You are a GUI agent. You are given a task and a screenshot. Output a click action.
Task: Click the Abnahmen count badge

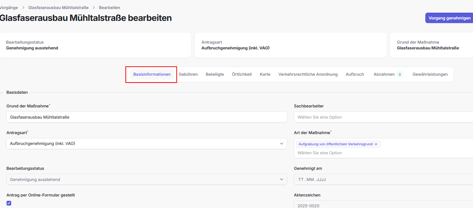coord(399,75)
